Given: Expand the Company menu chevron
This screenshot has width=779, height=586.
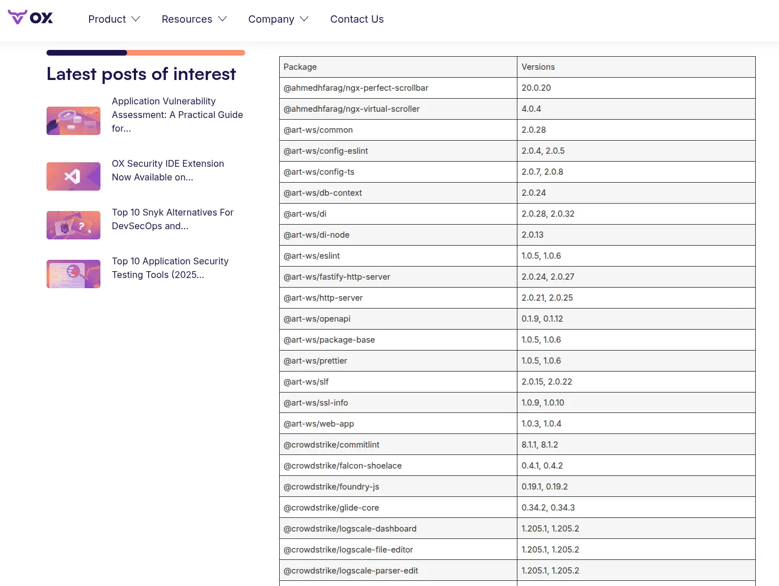Looking at the screenshot, I should [304, 19].
